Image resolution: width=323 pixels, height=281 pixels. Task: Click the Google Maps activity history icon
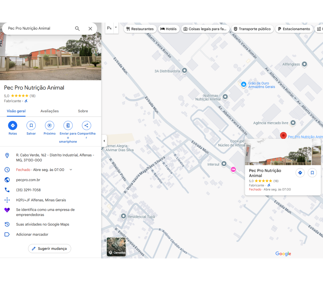point(7,224)
